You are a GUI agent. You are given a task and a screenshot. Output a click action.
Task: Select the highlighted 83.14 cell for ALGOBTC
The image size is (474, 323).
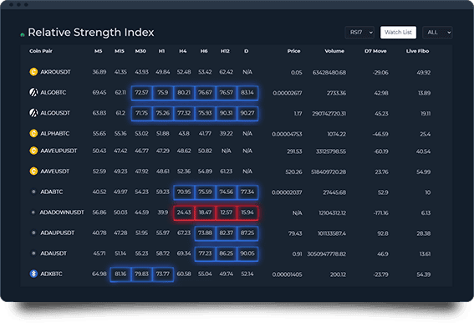point(247,93)
